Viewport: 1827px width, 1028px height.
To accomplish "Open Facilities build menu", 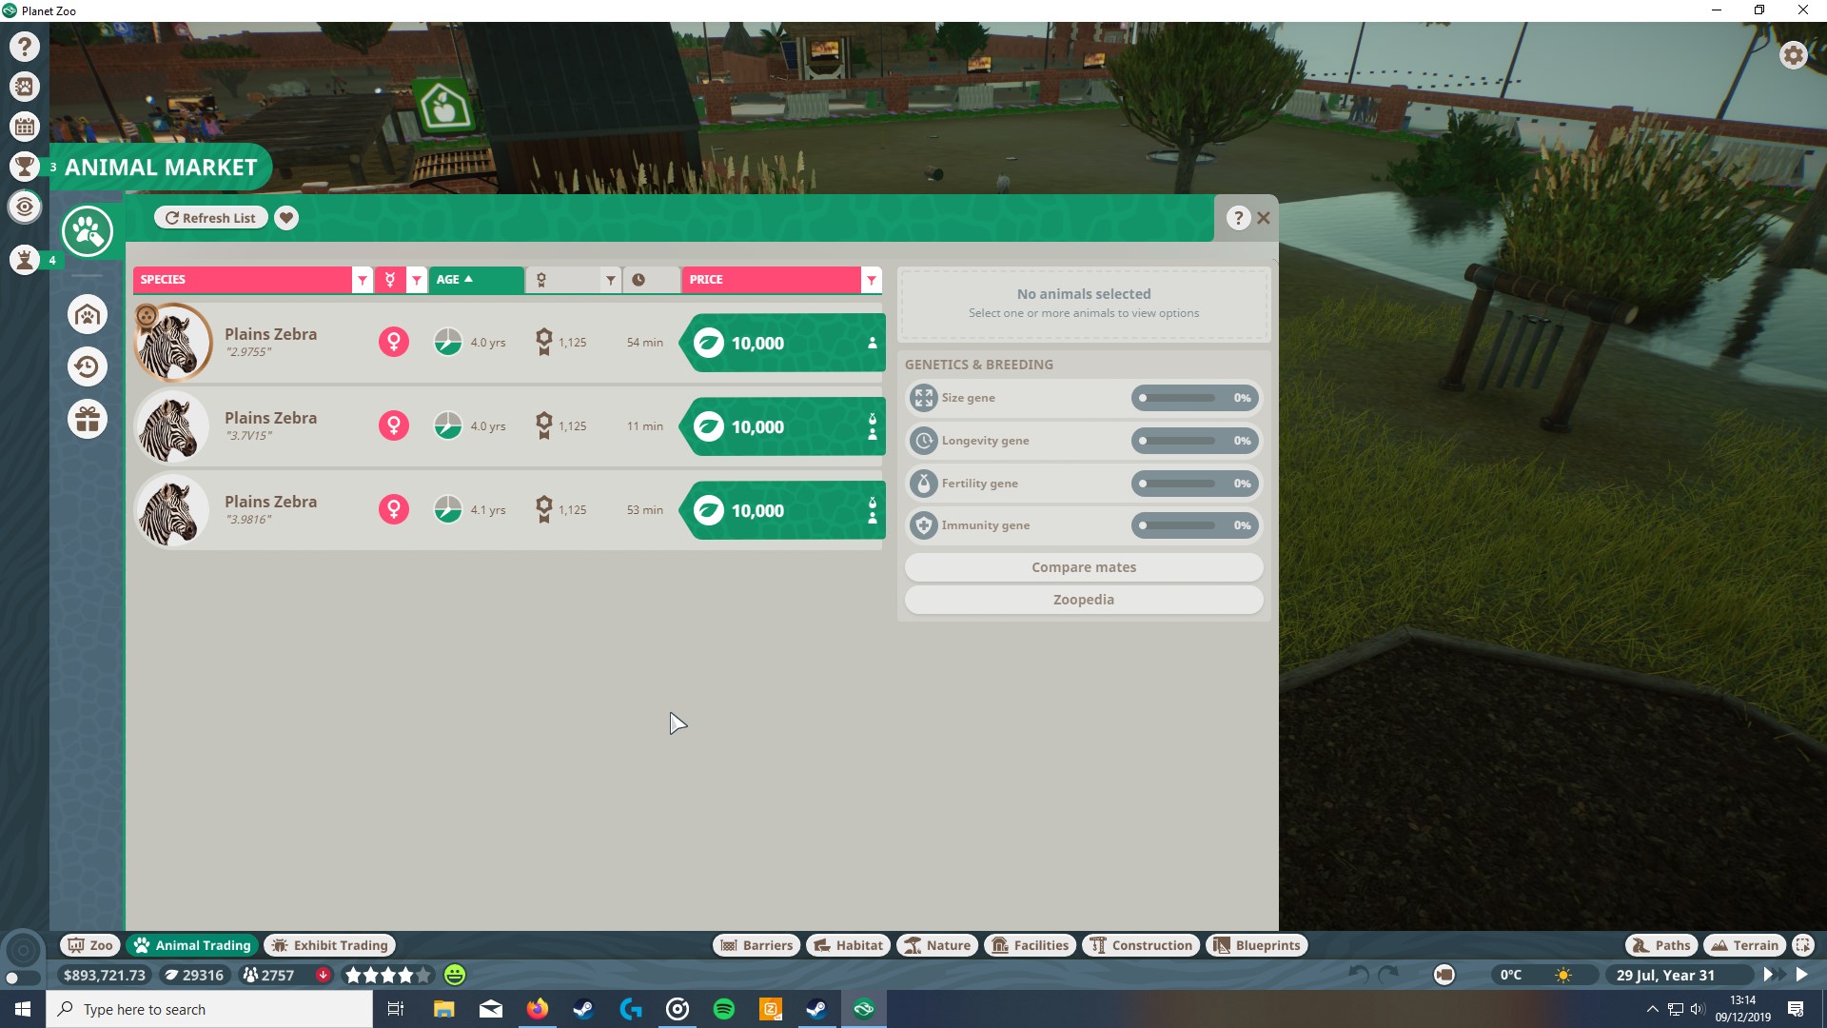I will (x=1030, y=945).
